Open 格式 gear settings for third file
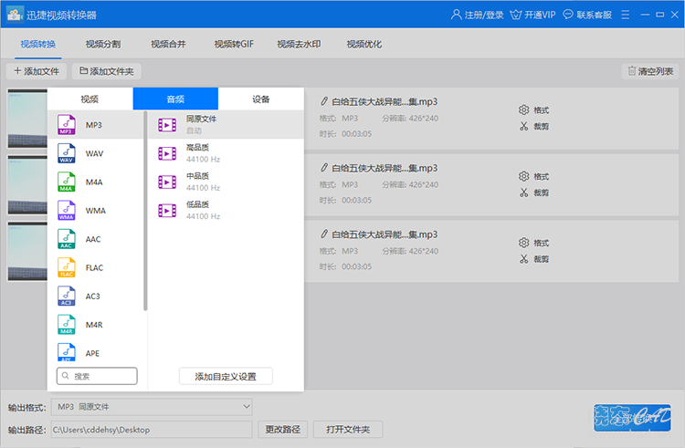Screen dimensions: 685x448 pos(533,243)
